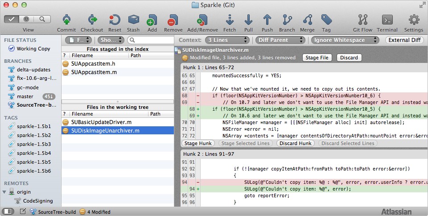
Task: Select Working Copy in sidebar
Action: tap(33, 49)
